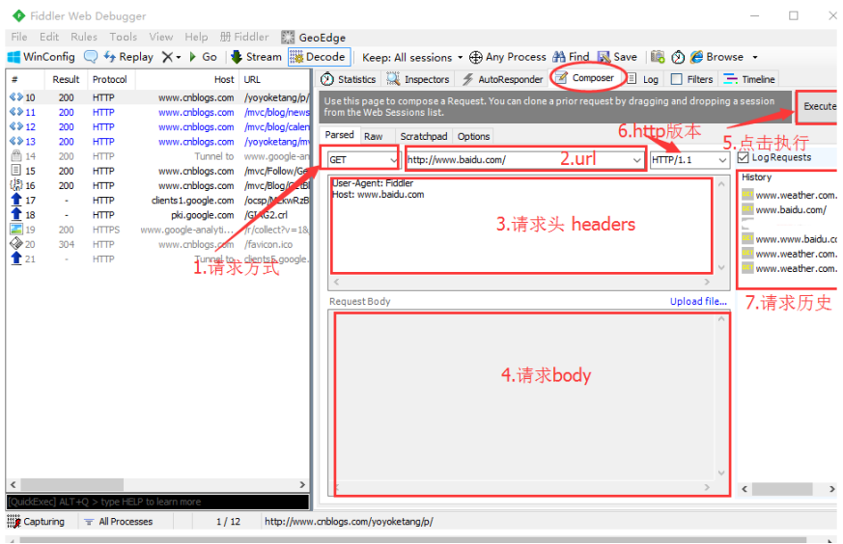Click All Processes filter in status bar

click(x=119, y=522)
